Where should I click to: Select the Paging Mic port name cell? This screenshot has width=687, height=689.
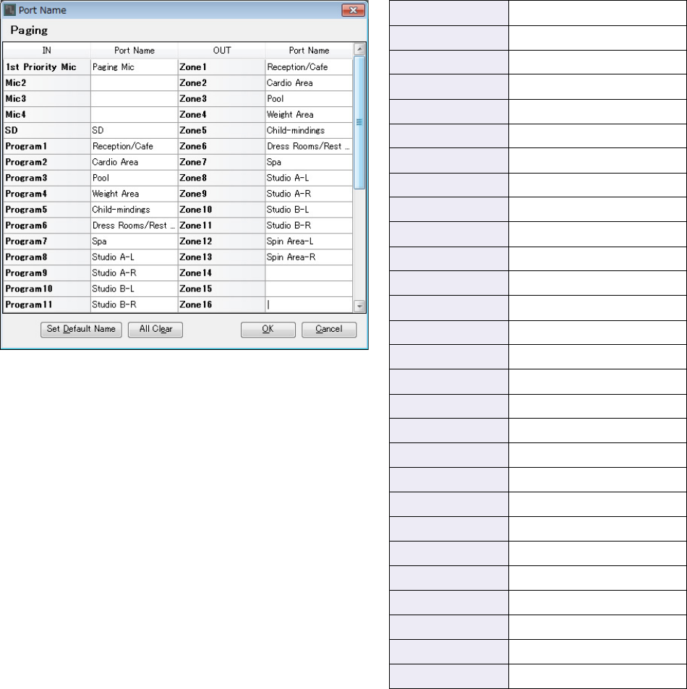[134, 67]
